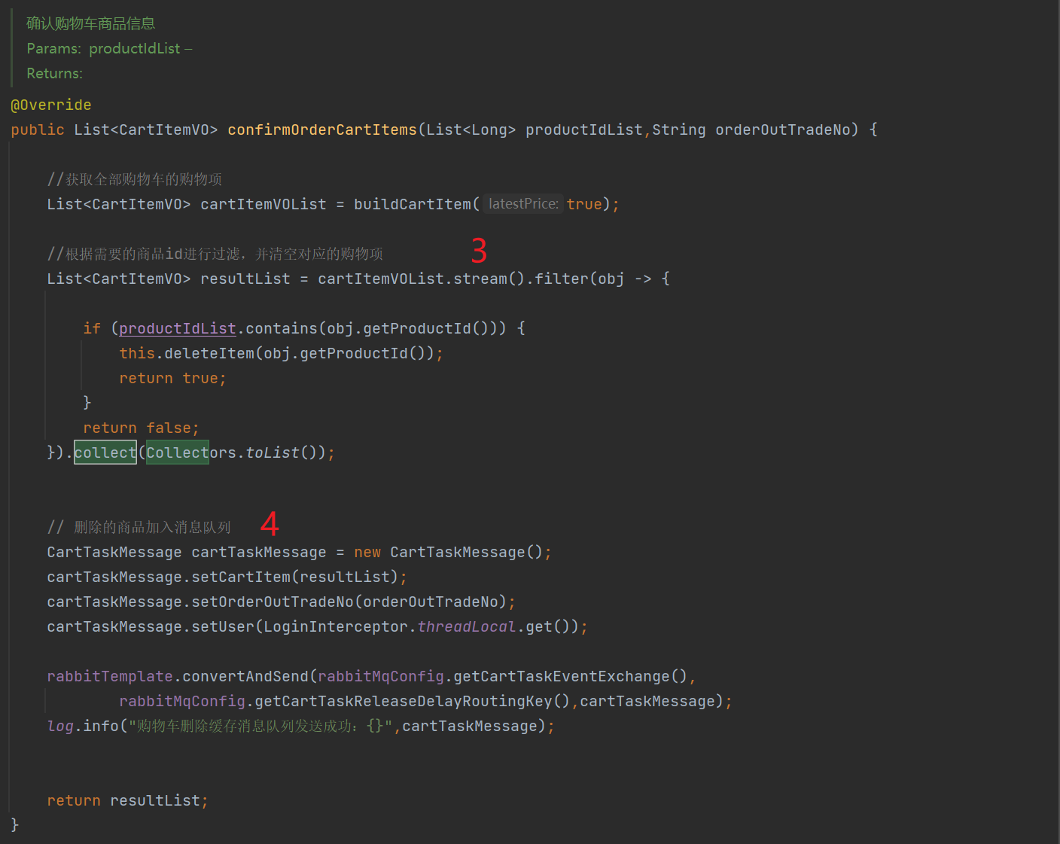Click the 'return true;' statement

point(172,378)
